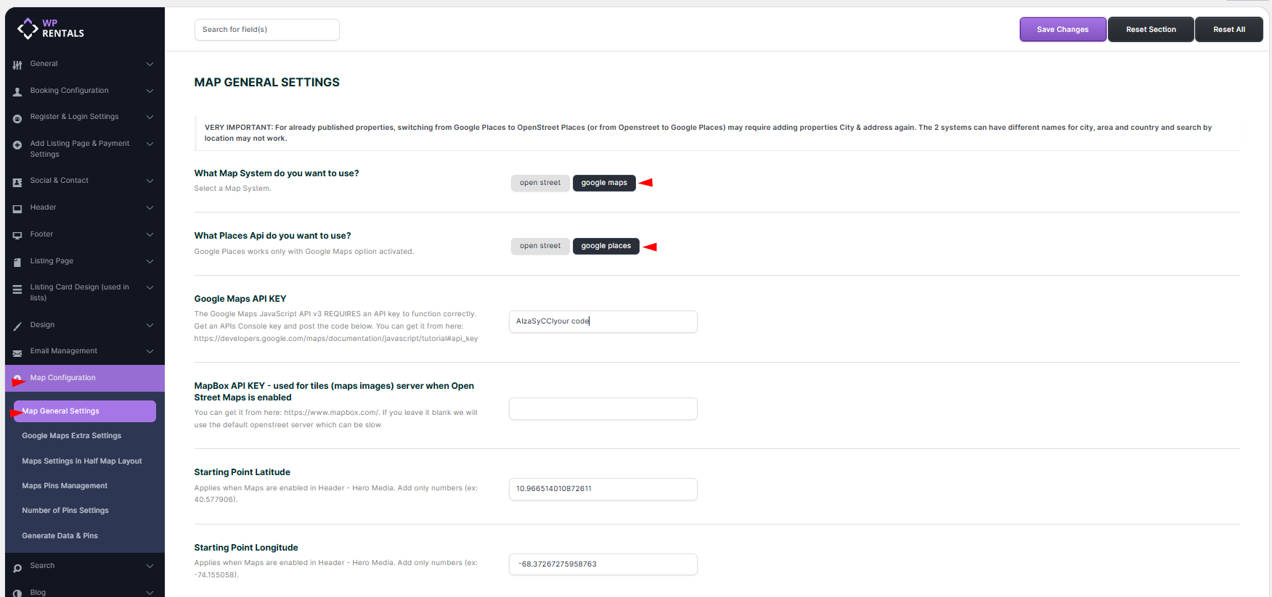Image resolution: width=1272 pixels, height=597 pixels.
Task: Select open street as the map system
Action: tap(539, 183)
